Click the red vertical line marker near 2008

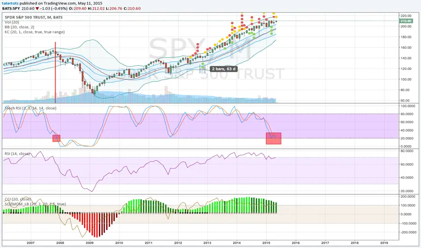(55, 73)
